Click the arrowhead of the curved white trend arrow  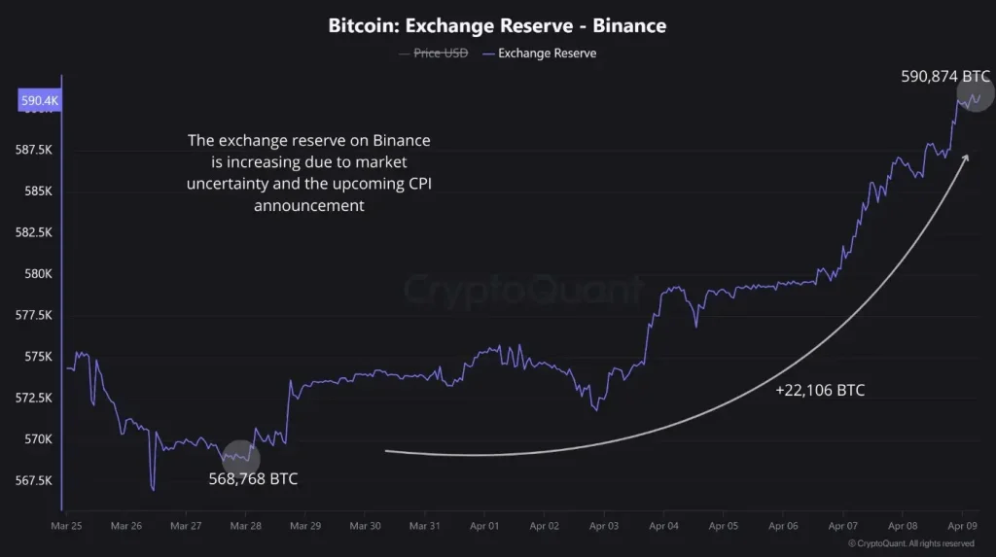[x=965, y=157]
